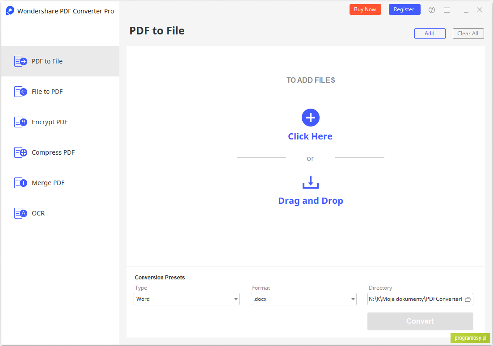Click the Add button

click(x=430, y=34)
